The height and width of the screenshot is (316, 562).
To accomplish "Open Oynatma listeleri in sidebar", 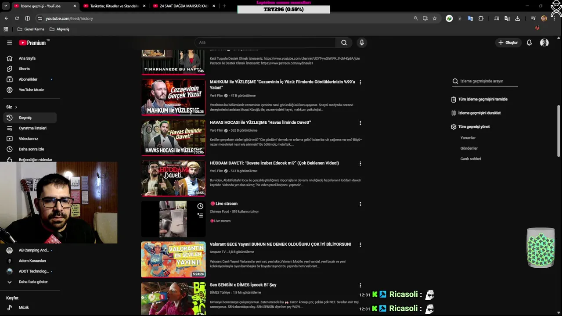I will click(32, 128).
